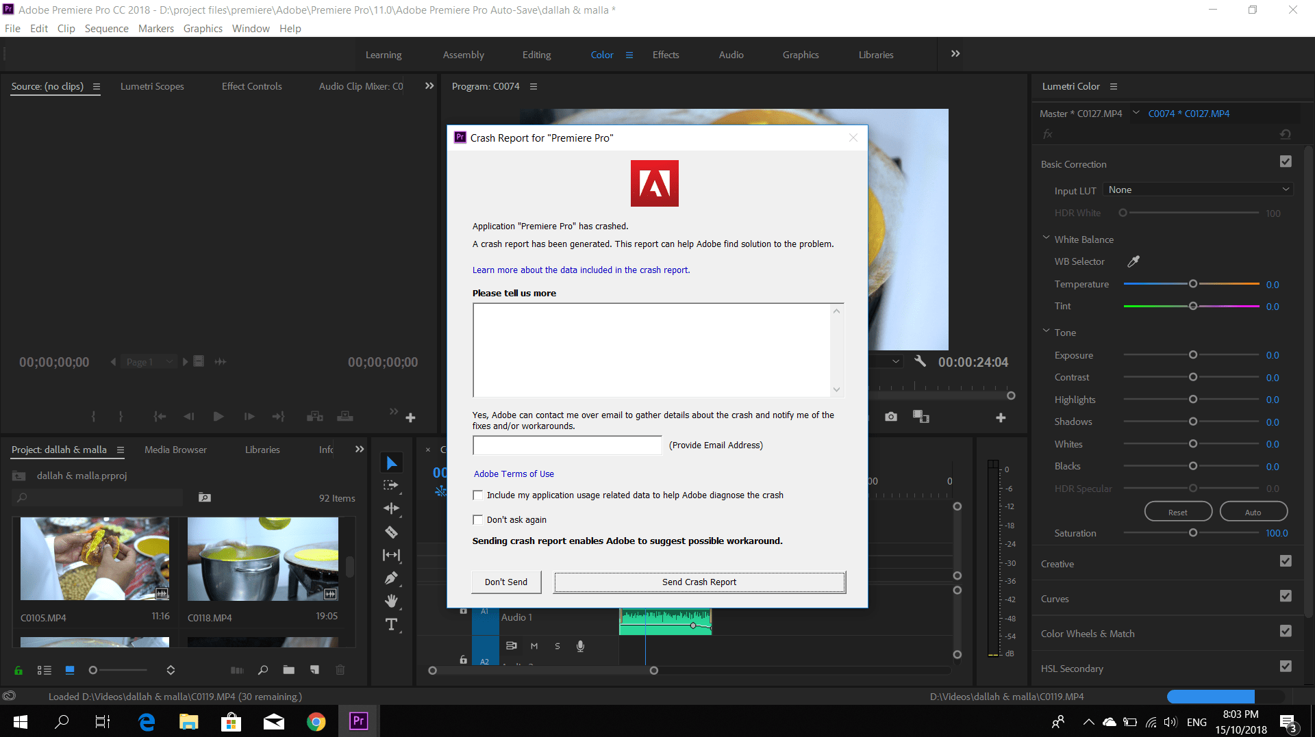
Task: Switch to the Effects workspace
Action: click(x=665, y=55)
